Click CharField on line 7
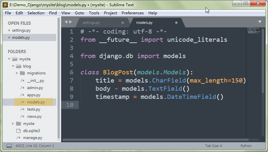Viewport: 268px width, 152px height. [169, 80]
